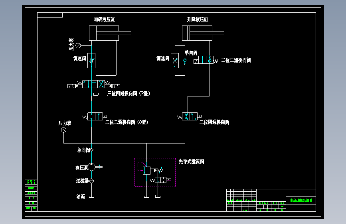This screenshot has height=224, width=346.
Task: Select the loading hydraulic cylinder symbol under 加载液压缸
Action: click(110, 33)
